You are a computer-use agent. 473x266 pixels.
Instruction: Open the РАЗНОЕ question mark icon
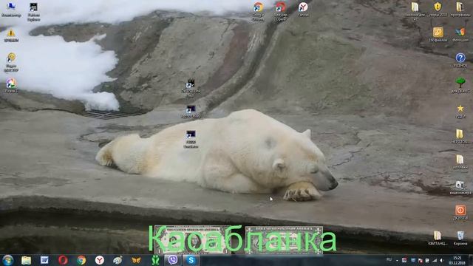pos(460,60)
